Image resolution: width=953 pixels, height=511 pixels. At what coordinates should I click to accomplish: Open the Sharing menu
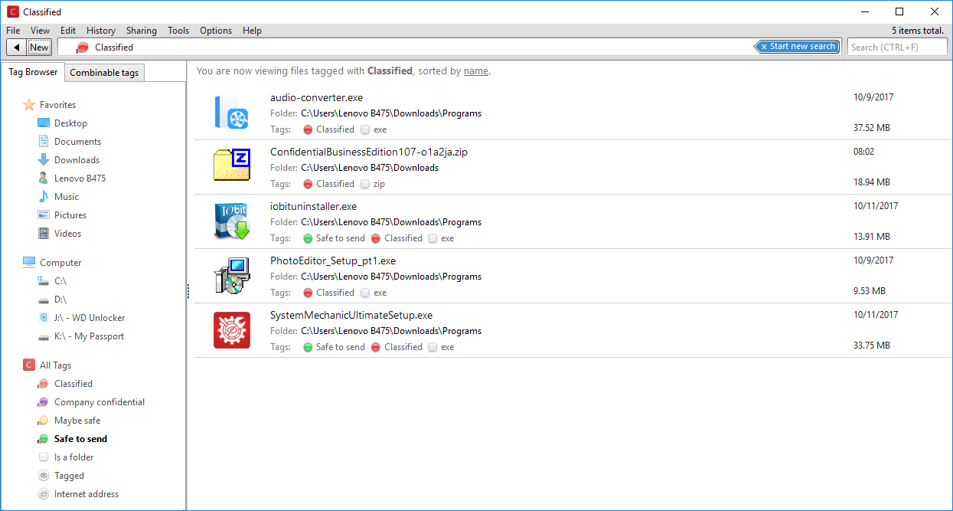click(141, 31)
